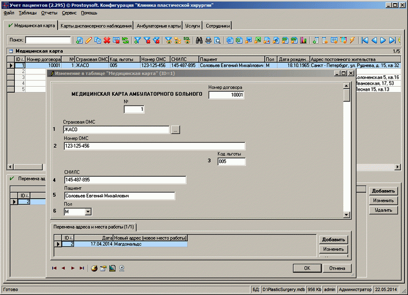Click the SQL query icon in toolbar
408x295 pixels.
[x=187, y=40]
